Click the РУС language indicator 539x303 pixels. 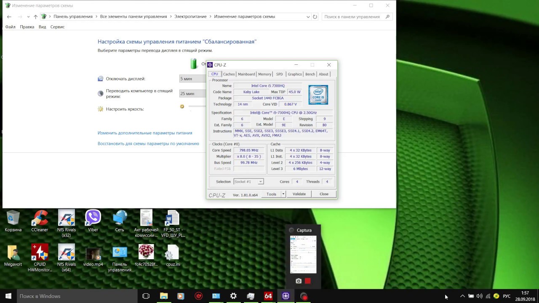click(507, 296)
